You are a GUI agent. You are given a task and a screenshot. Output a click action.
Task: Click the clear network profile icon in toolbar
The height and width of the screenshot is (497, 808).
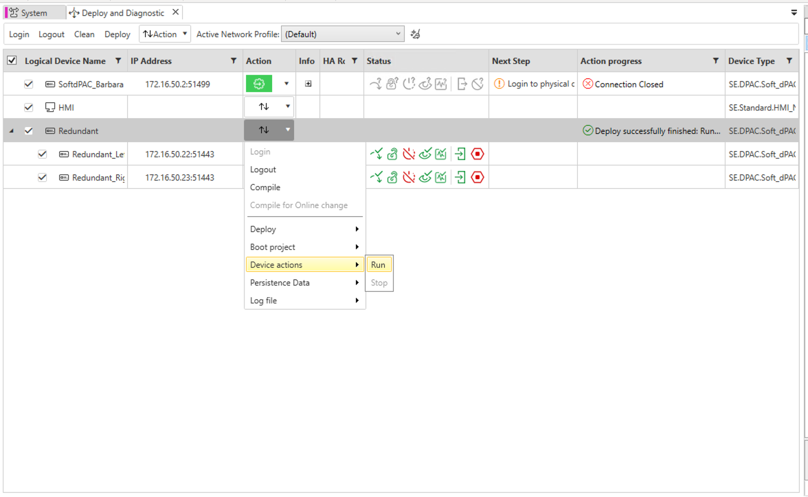(415, 34)
